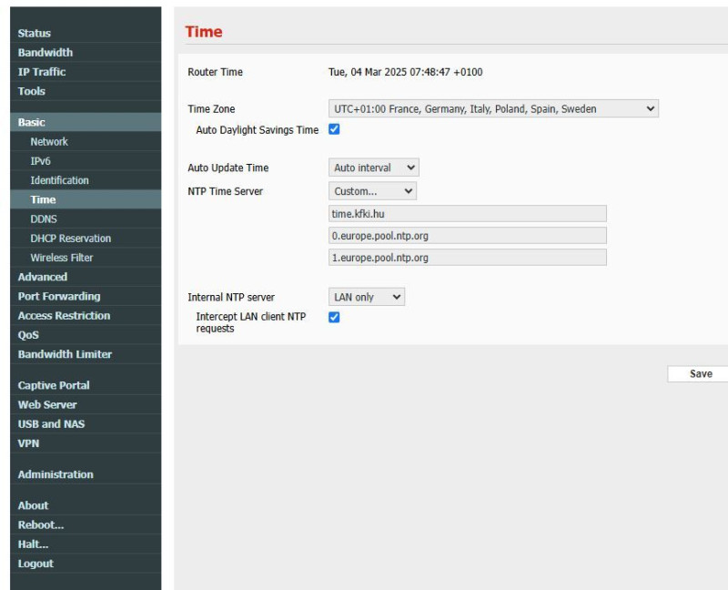Go to IP Traffic page
This screenshot has width=728, height=590.
click(x=86, y=72)
